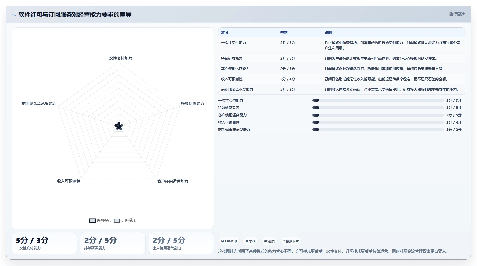Click the Chart.js chip

tap(229, 241)
